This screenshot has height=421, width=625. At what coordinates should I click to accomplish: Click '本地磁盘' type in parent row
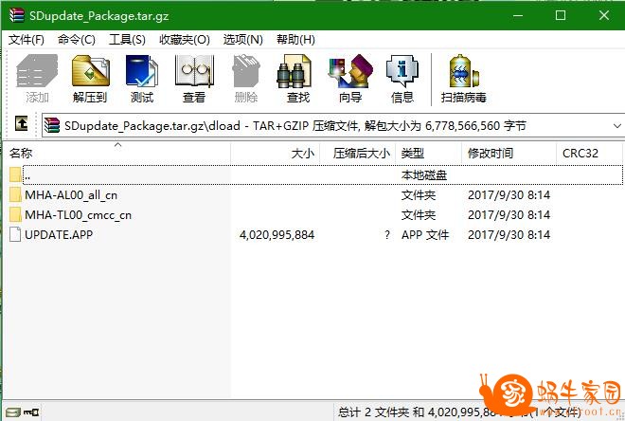click(423, 175)
